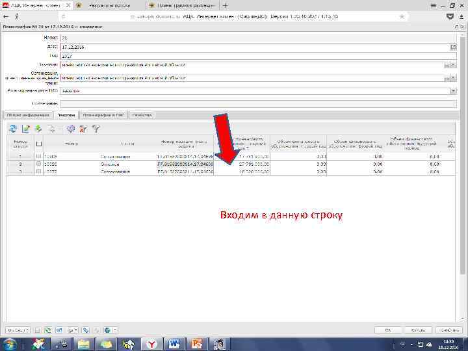This screenshot has width=468, height=351.
Task: Check the checkbox in table row 1
Action: (x=38, y=156)
